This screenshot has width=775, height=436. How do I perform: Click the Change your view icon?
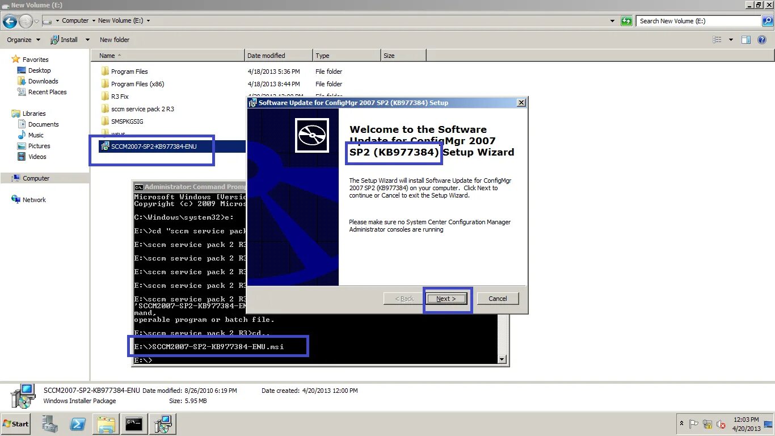tap(717, 40)
